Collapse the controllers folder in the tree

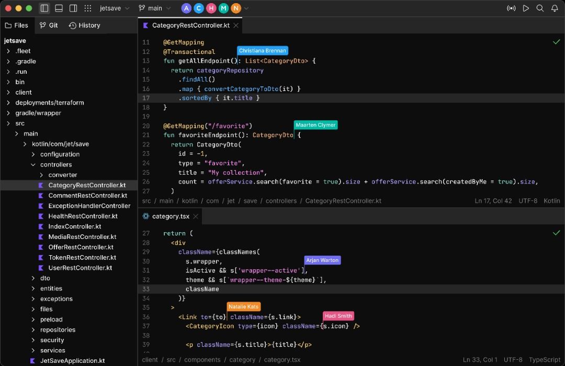point(32,164)
